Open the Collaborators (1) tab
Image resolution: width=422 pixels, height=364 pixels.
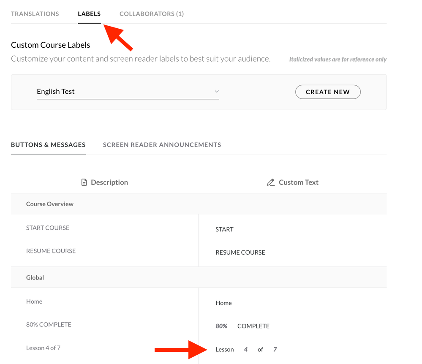pos(152,14)
